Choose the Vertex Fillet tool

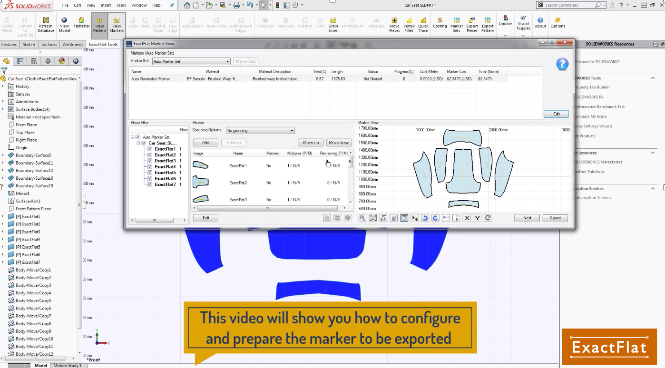[409, 25]
